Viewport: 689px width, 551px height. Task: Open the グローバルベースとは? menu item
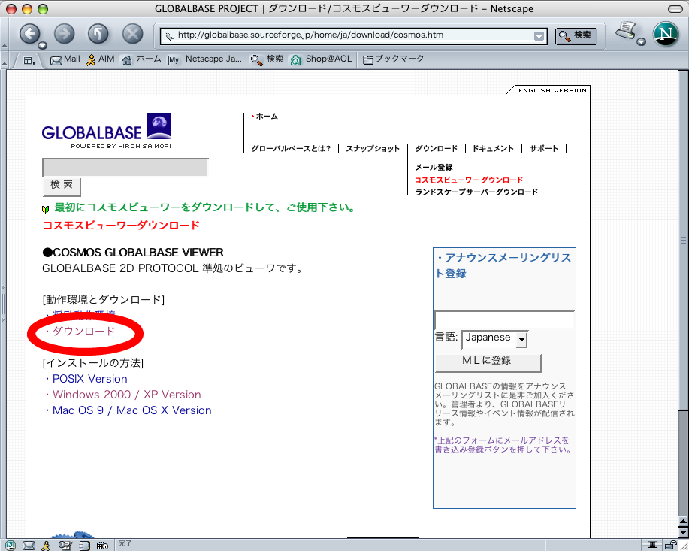(x=291, y=149)
